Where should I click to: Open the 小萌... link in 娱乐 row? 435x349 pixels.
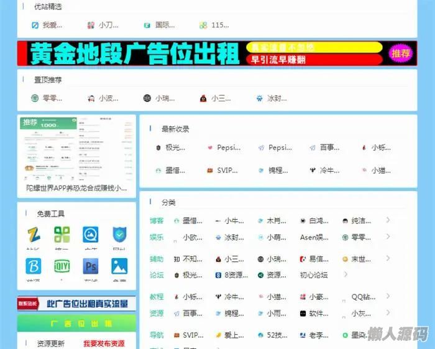point(277,238)
